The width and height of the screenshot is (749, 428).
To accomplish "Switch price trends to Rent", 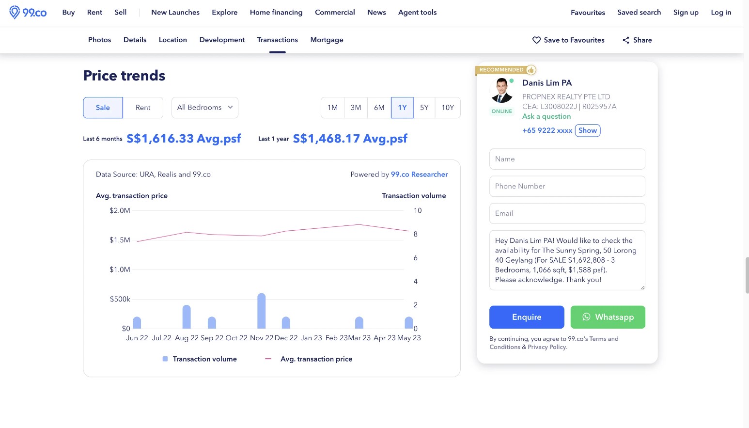I will pyautogui.click(x=143, y=108).
